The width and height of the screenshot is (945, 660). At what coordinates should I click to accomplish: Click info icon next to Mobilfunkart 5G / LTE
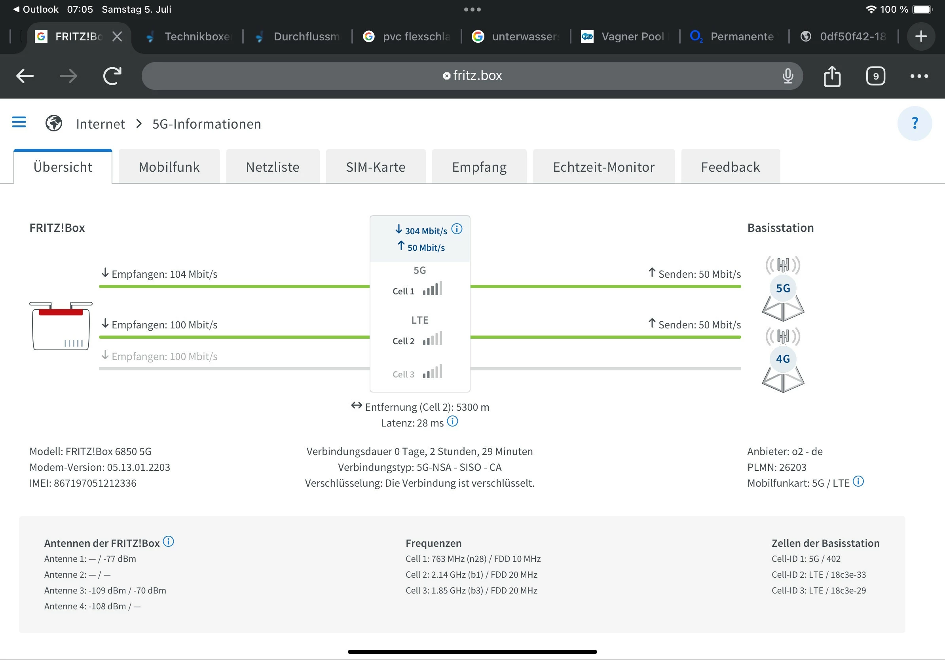tap(858, 482)
